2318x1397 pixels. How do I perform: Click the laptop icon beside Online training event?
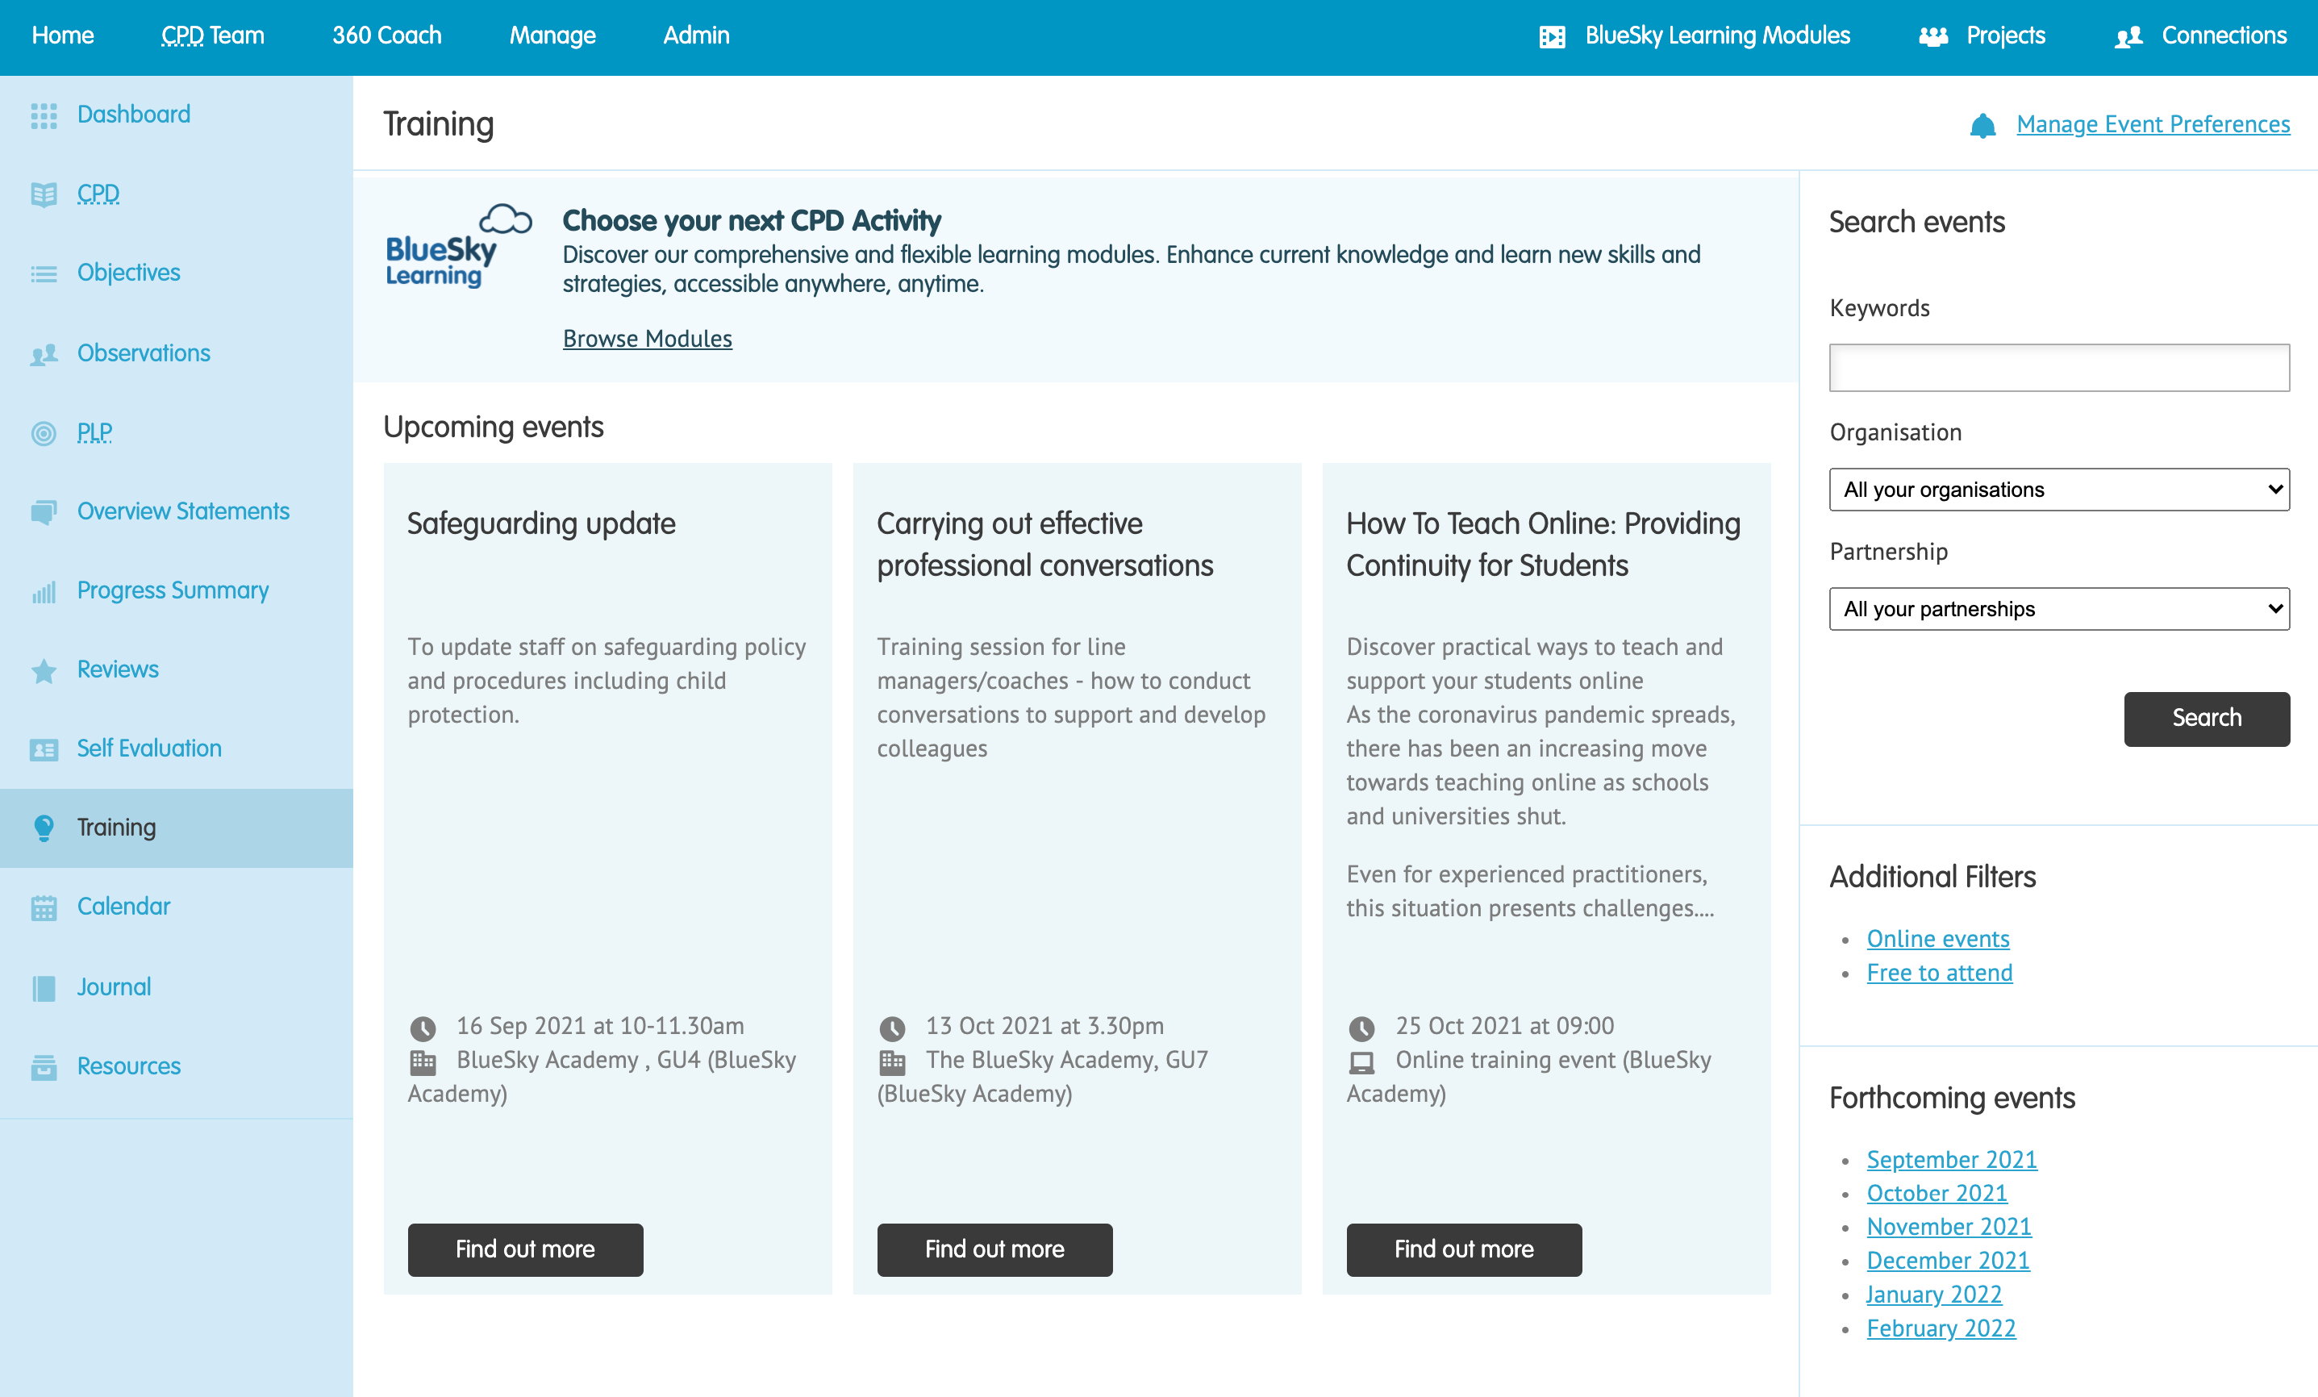pyautogui.click(x=1361, y=1062)
